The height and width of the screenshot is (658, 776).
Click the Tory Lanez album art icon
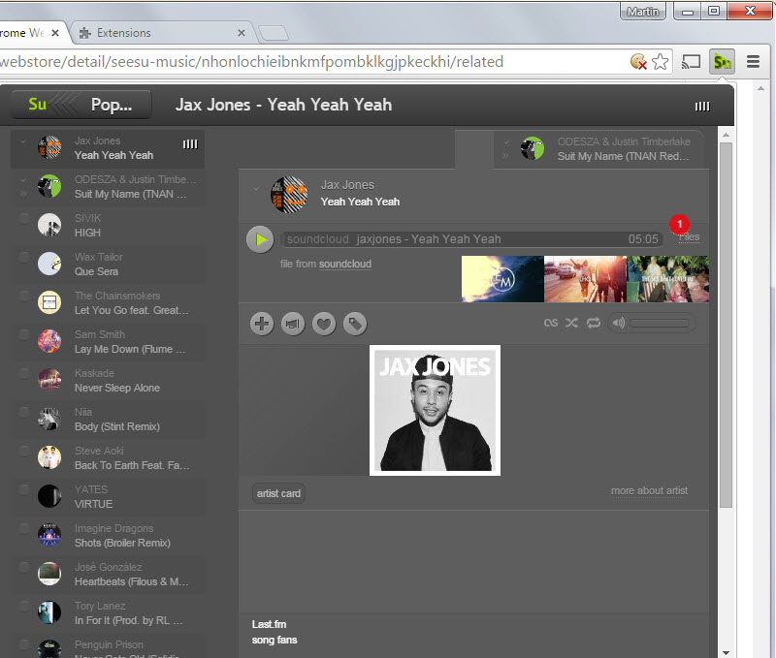49,613
